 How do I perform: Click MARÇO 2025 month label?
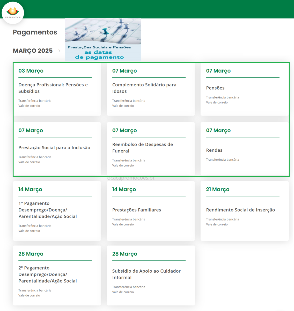(33, 51)
